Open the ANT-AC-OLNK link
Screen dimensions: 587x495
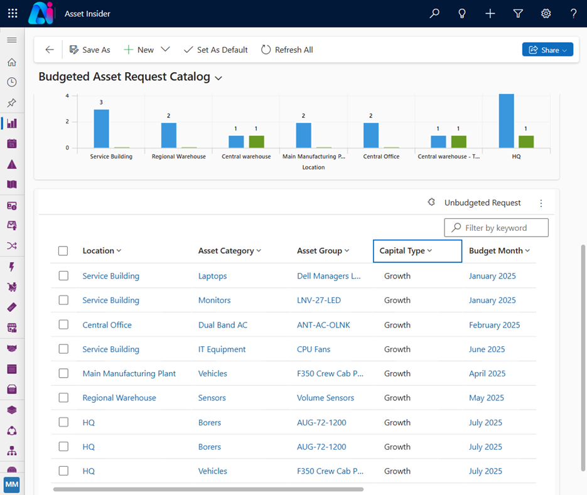pos(323,325)
